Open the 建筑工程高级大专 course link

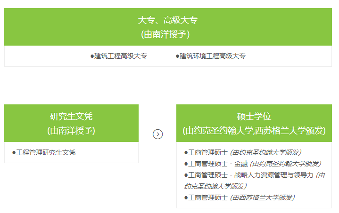click(x=121, y=56)
